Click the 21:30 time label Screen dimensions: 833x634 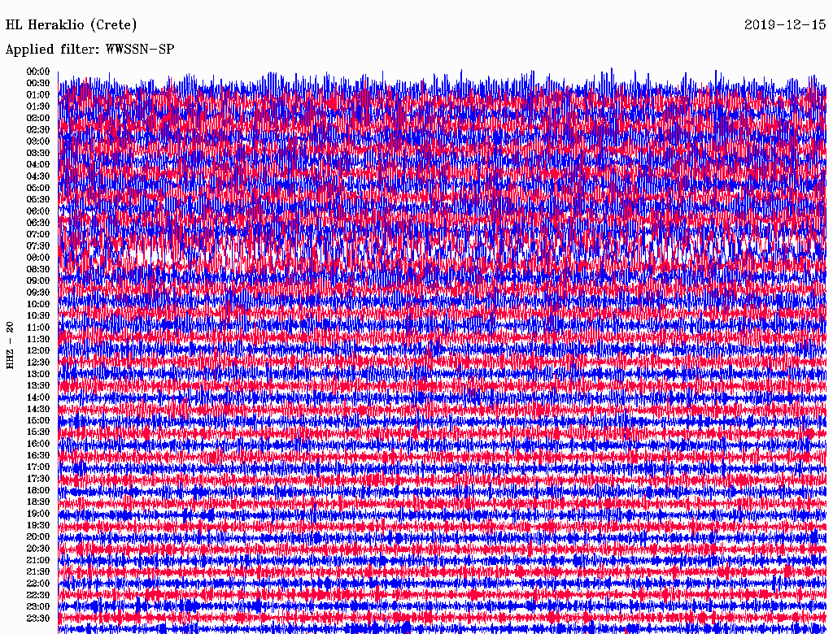click(x=38, y=572)
